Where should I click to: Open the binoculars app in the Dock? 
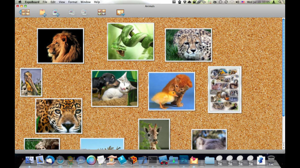(x=163, y=160)
